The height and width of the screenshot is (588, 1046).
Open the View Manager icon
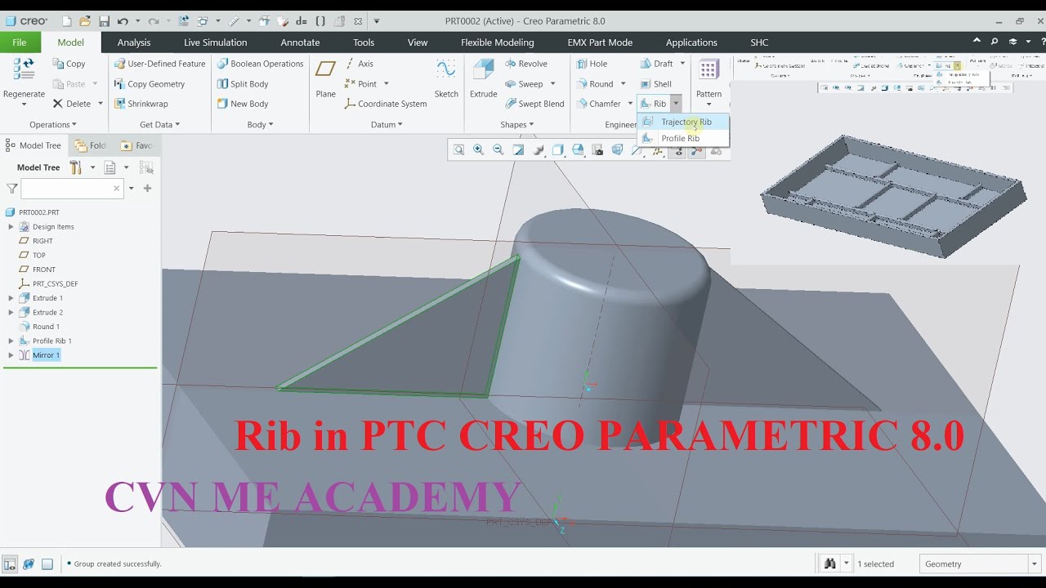click(597, 150)
